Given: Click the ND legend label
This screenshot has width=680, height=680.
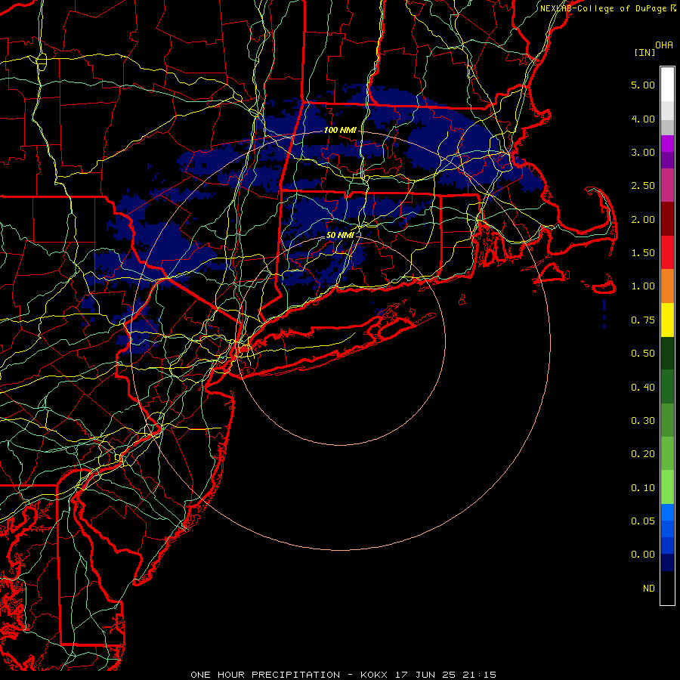Looking at the screenshot, I should (x=649, y=589).
